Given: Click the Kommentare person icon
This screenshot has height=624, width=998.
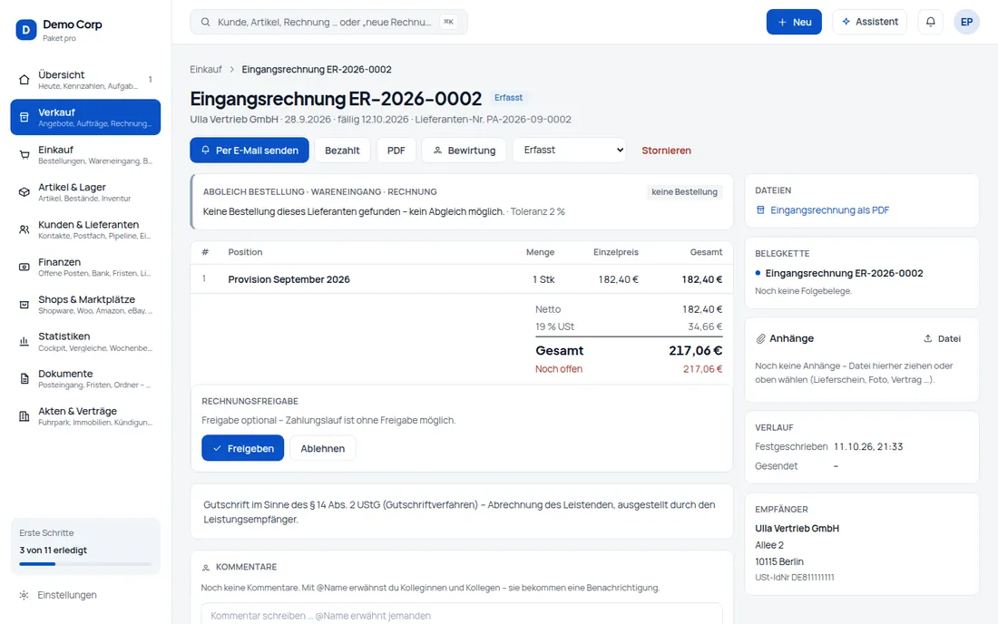Looking at the screenshot, I should 206,568.
